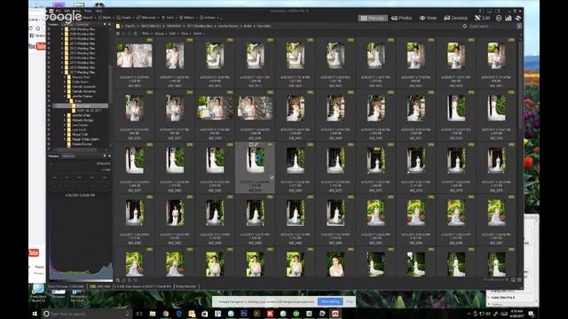568x319 pixels.
Task: Open the Slideshow toolbar dropdown
Action: (x=147, y=18)
